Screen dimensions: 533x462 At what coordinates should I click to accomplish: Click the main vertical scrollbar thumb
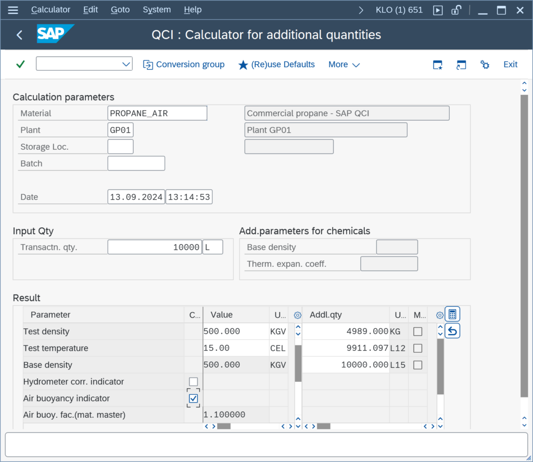coord(524,246)
